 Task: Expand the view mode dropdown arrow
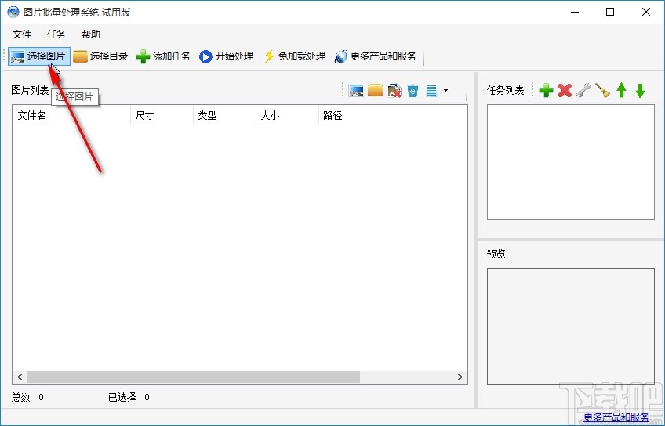click(x=445, y=90)
